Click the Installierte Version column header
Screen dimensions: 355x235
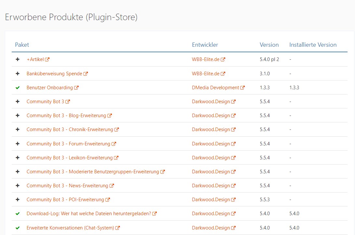tap(313, 45)
